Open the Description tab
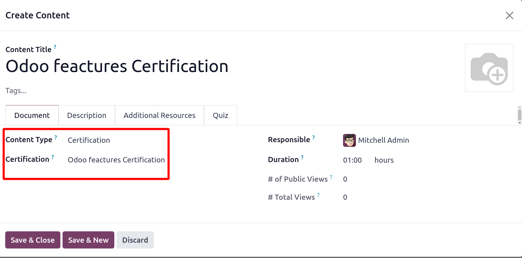This screenshot has height=258, width=522. click(87, 115)
